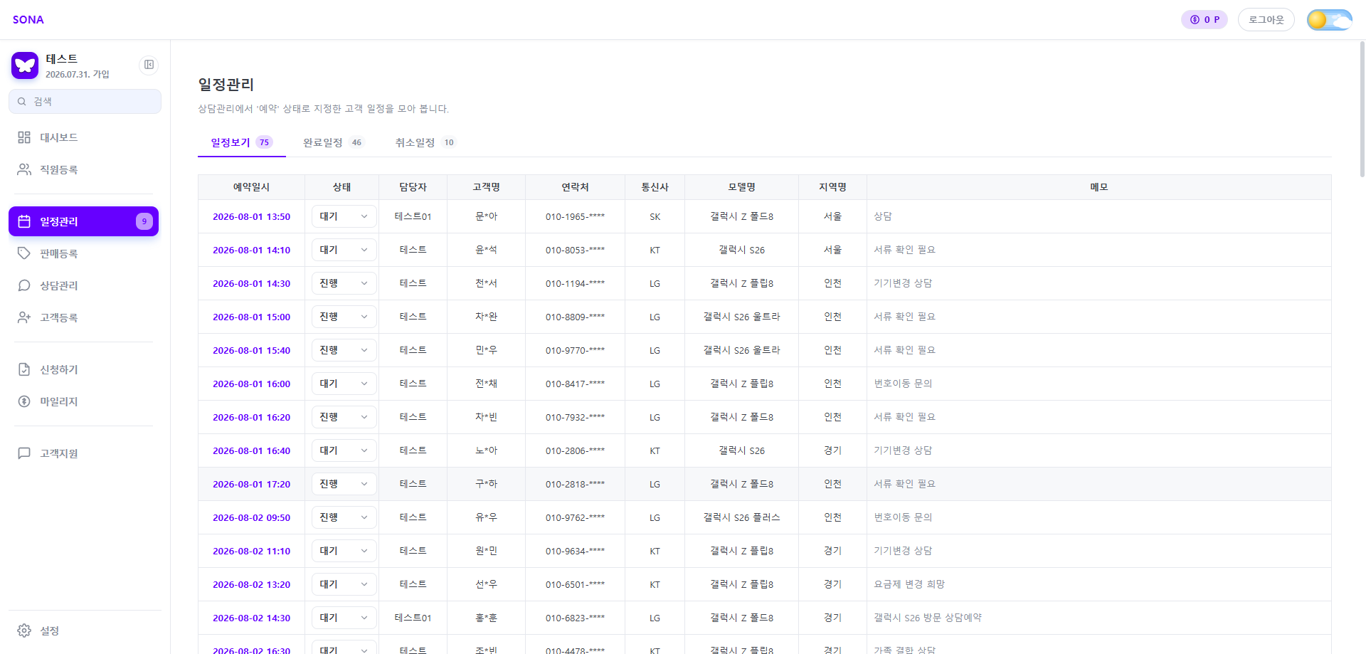Open reservation 2026-08-01 13:50 link

pos(252,216)
